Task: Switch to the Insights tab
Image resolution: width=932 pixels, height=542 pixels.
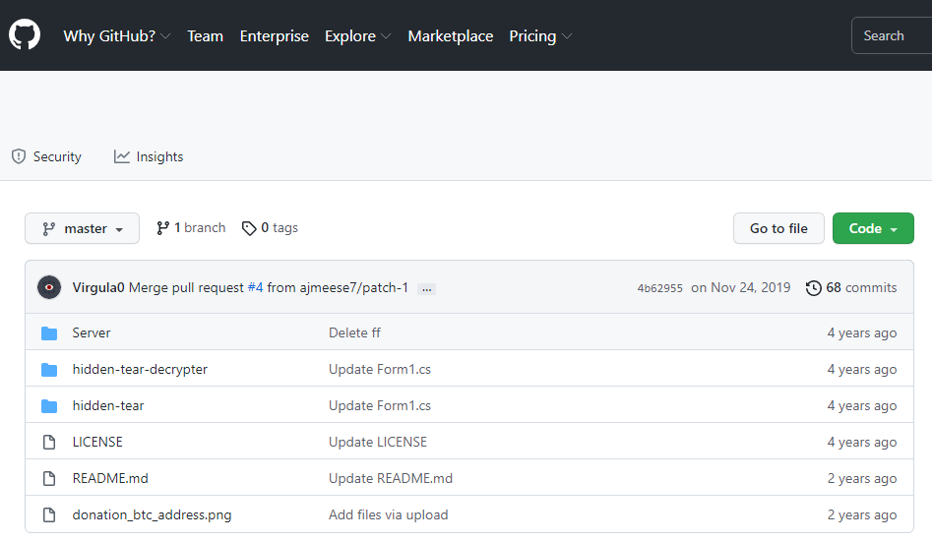Action: coord(149,156)
